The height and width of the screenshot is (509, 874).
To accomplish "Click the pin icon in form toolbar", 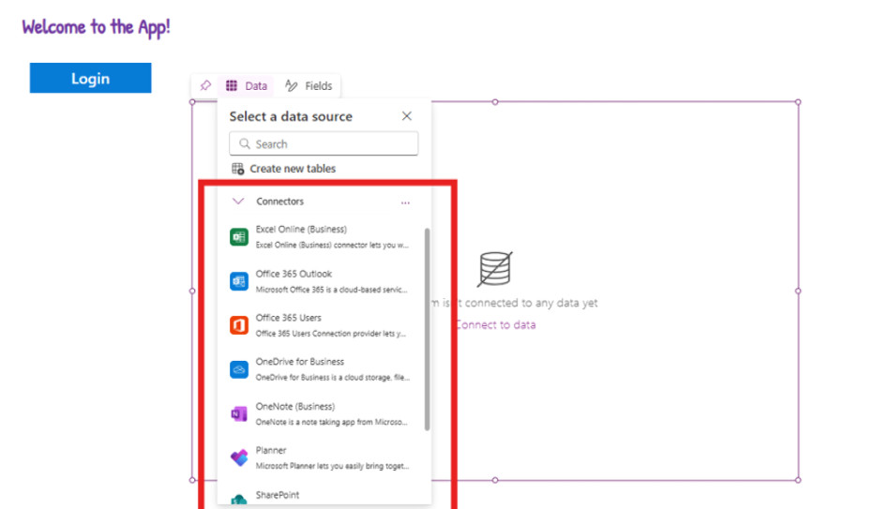I will [205, 85].
